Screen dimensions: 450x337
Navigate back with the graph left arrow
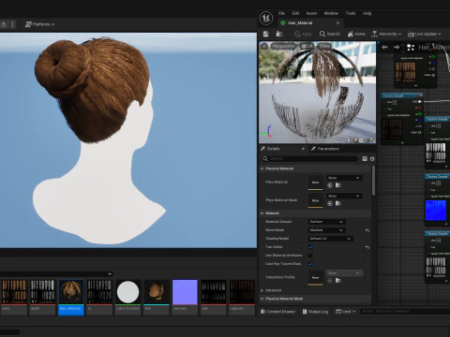(x=384, y=47)
